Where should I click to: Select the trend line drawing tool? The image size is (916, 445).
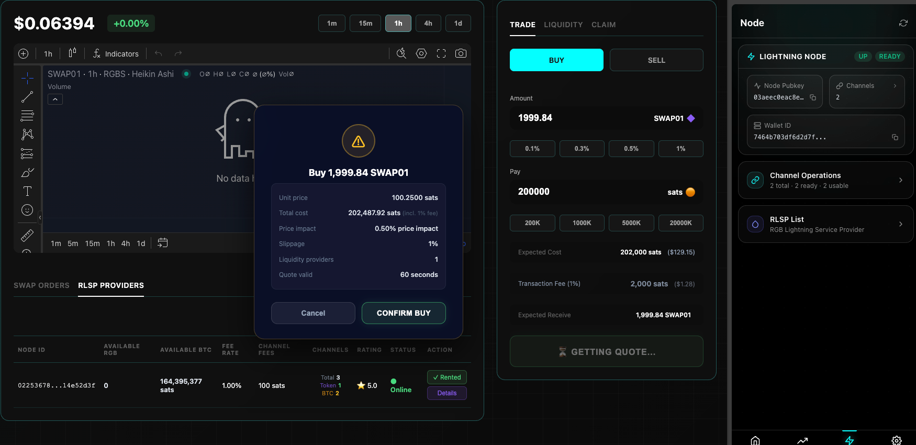coord(27,97)
